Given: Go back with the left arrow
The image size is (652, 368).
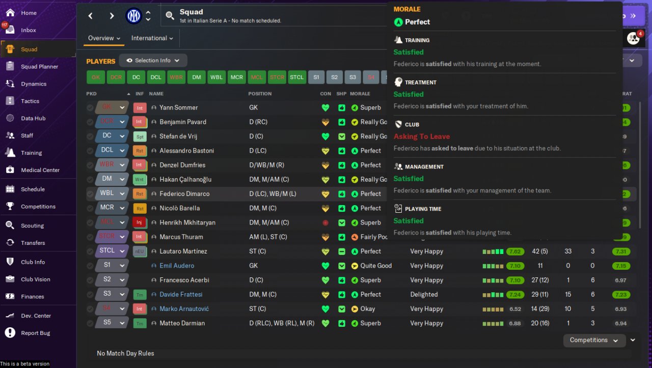Looking at the screenshot, I should (x=91, y=16).
